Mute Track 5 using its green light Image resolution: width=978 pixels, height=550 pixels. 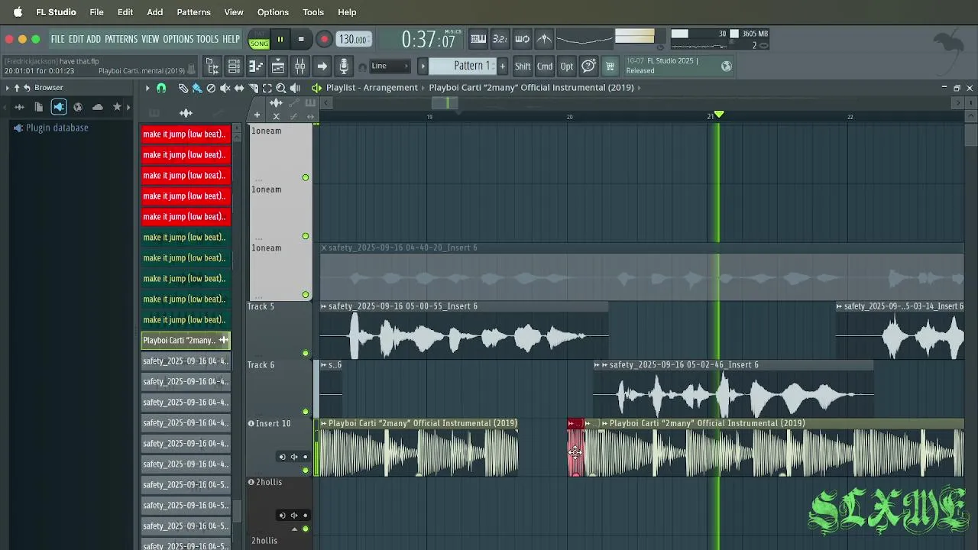306,353
